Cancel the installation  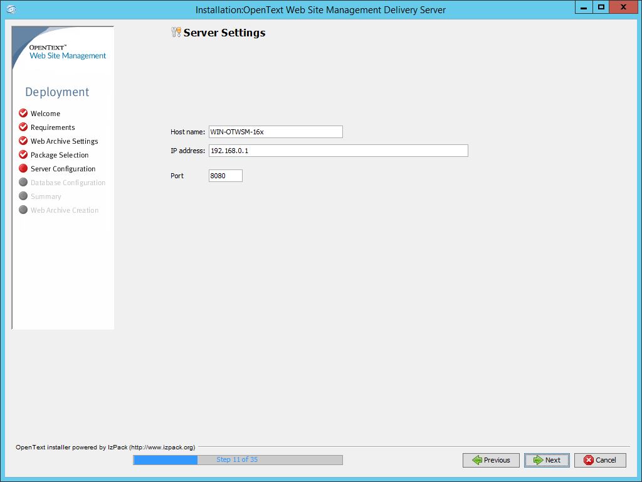pyautogui.click(x=600, y=460)
